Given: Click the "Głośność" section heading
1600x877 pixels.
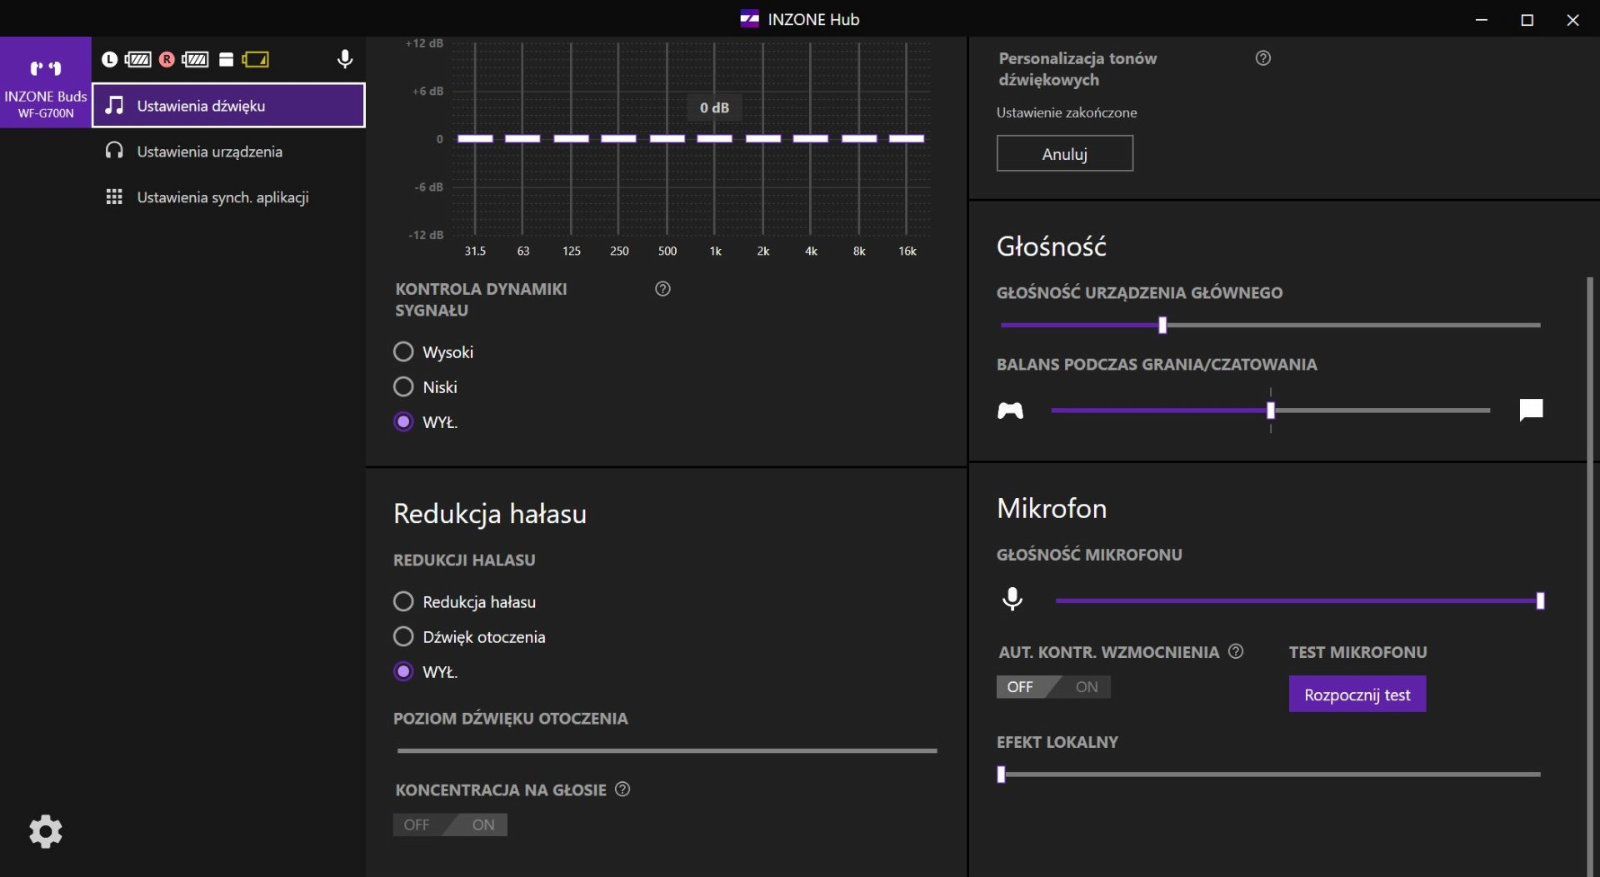Looking at the screenshot, I should click(1052, 247).
